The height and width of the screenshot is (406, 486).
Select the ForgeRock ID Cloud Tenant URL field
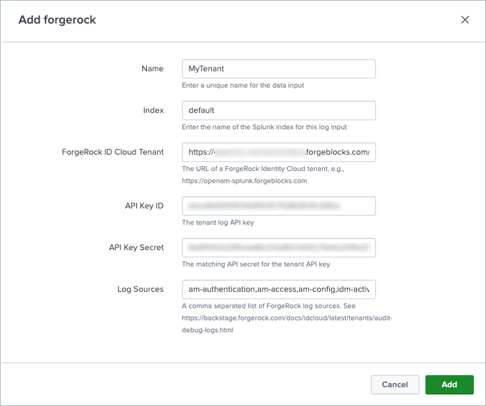click(x=278, y=152)
